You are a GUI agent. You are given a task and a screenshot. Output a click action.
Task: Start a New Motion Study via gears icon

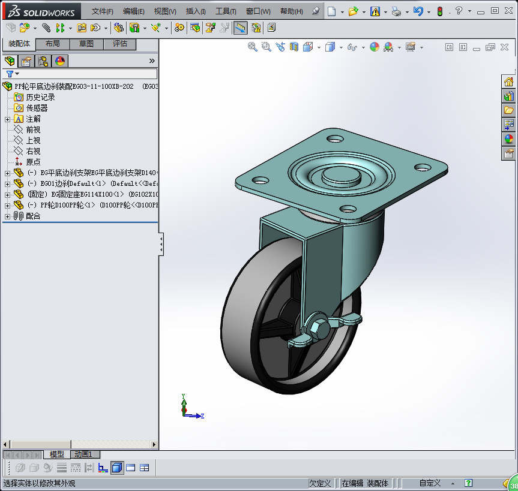point(179,28)
